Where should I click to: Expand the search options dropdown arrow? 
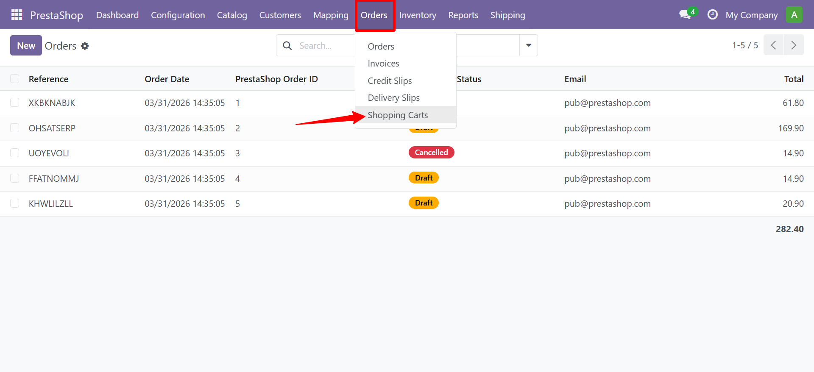[x=528, y=45]
